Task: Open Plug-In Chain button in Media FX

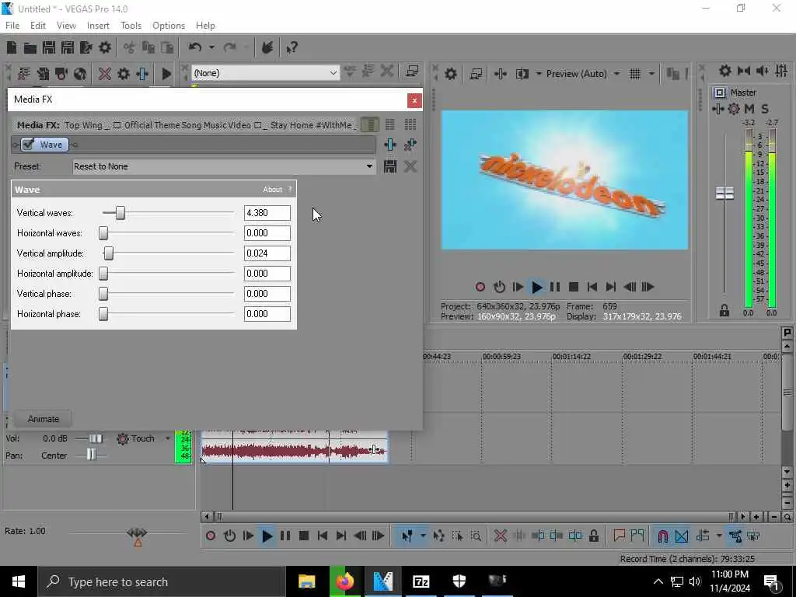Action: (390, 145)
